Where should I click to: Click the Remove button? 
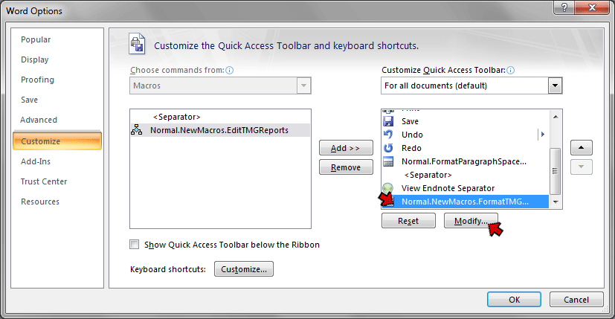click(x=346, y=167)
